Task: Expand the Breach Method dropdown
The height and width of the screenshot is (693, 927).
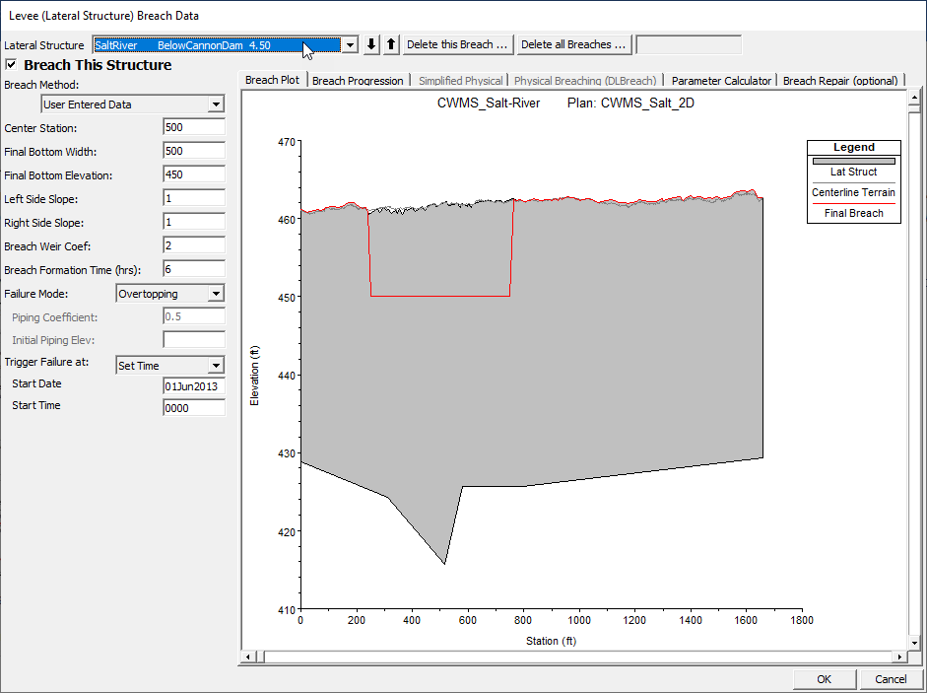Action: coord(216,104)
